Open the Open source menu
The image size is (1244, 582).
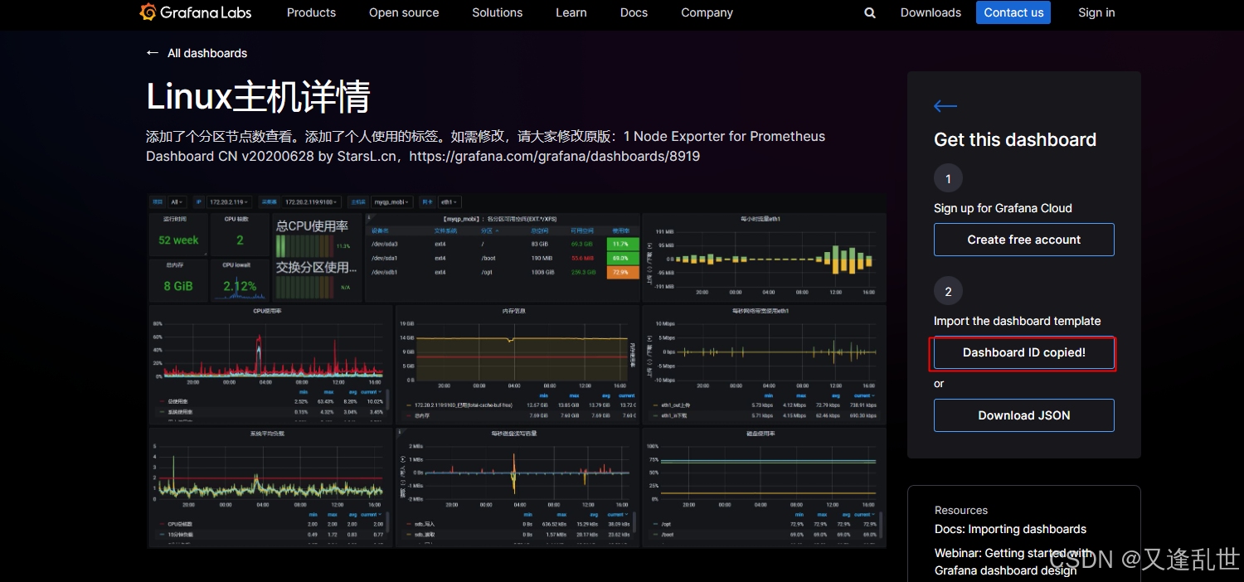tap(404, 12)
